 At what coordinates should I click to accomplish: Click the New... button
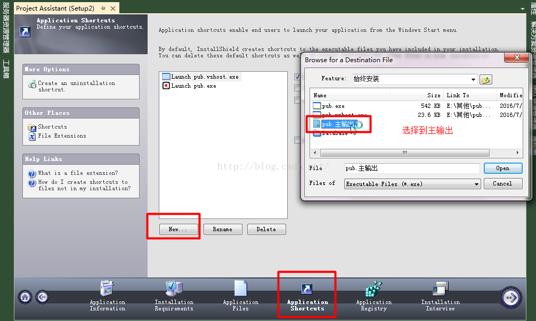(178, 229)
